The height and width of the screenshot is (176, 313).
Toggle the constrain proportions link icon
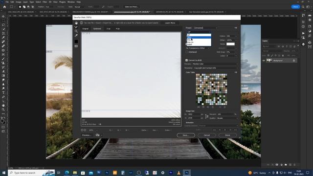207,116
